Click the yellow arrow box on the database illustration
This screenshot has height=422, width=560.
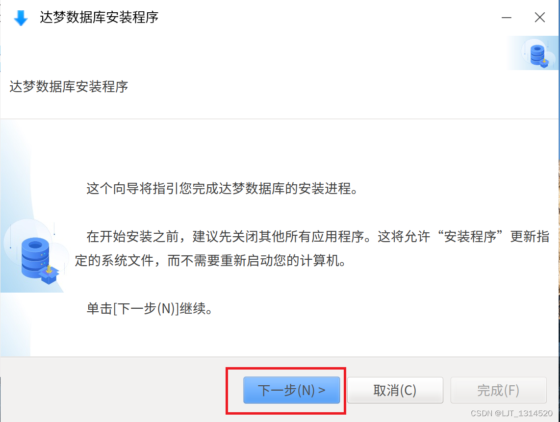(x=50, y=274)
